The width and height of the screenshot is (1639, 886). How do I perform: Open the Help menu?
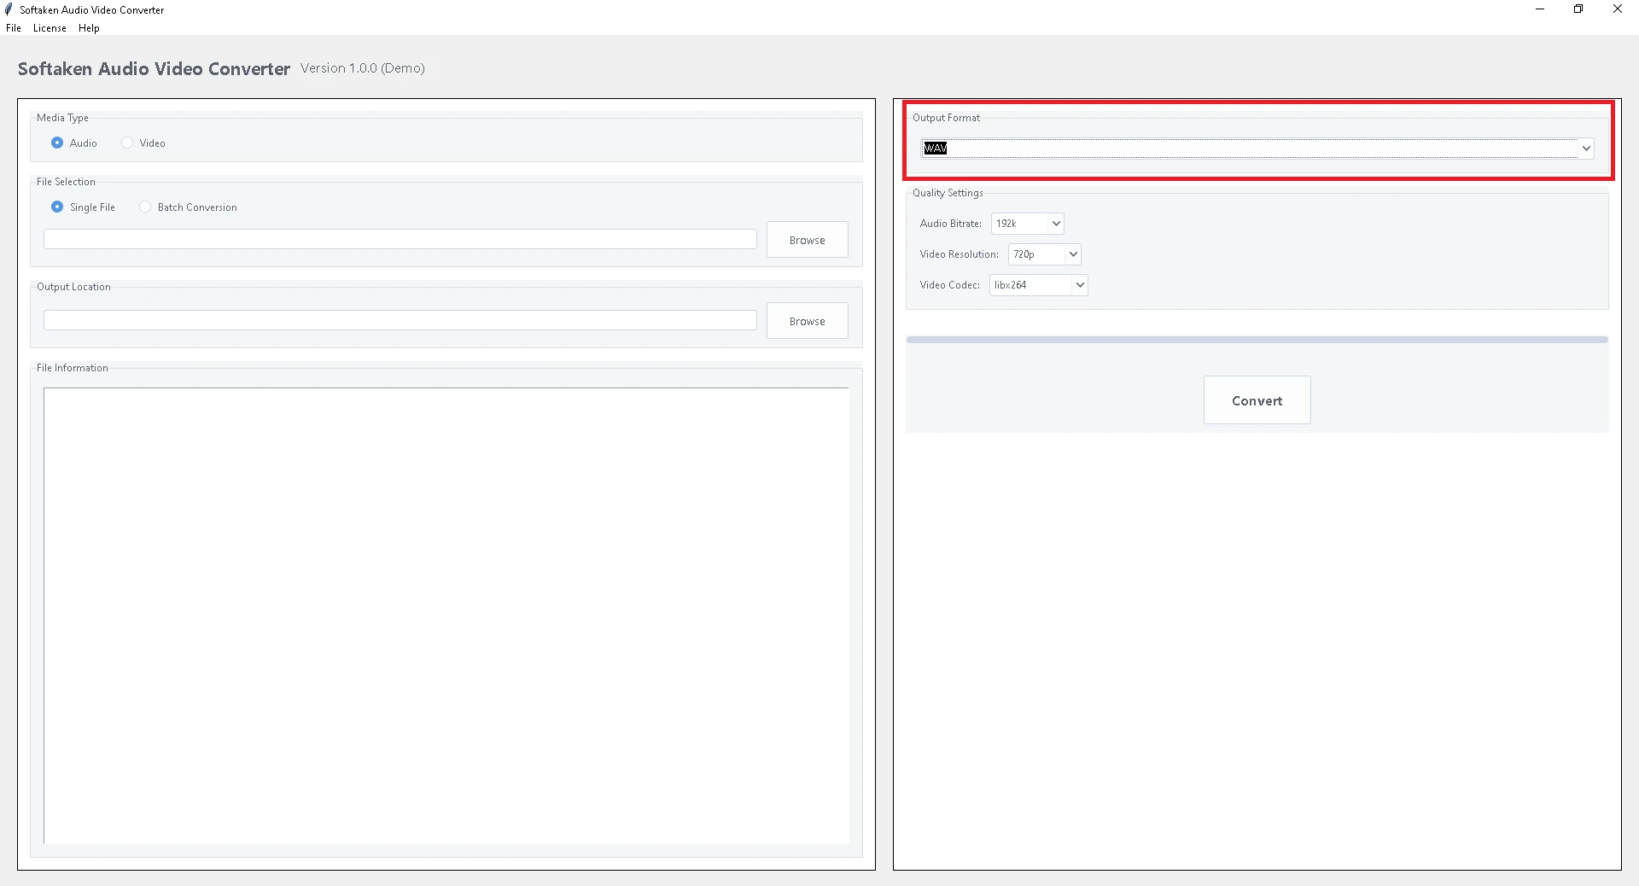(x=88, y=27)
